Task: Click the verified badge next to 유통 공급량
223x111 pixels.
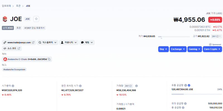Action: point(189,85)
